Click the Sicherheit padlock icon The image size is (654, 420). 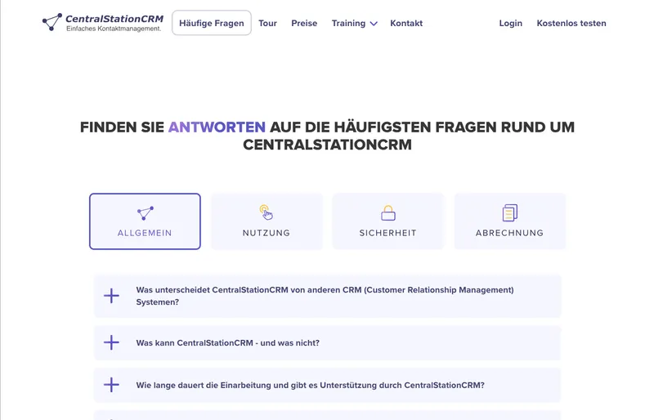387,212
